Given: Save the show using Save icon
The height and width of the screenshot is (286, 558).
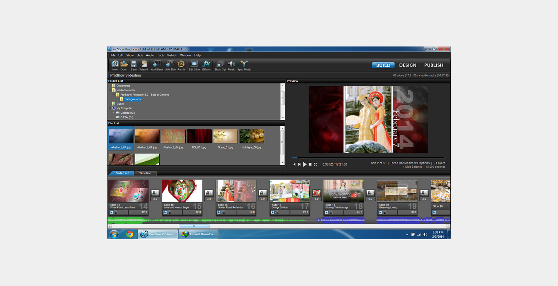Looking at the screenshot, I should click(133, 65).
